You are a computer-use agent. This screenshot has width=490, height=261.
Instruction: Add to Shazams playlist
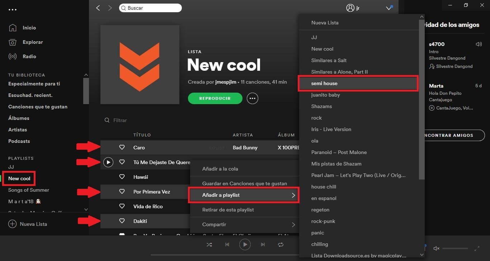point(359,106)
